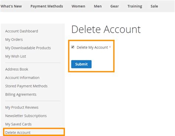Click the blue Submit button
This screenshot has width=175, height=136.
[x=81, y=64]
